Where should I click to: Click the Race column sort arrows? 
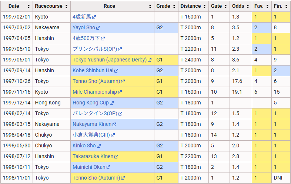coord(150,7)
